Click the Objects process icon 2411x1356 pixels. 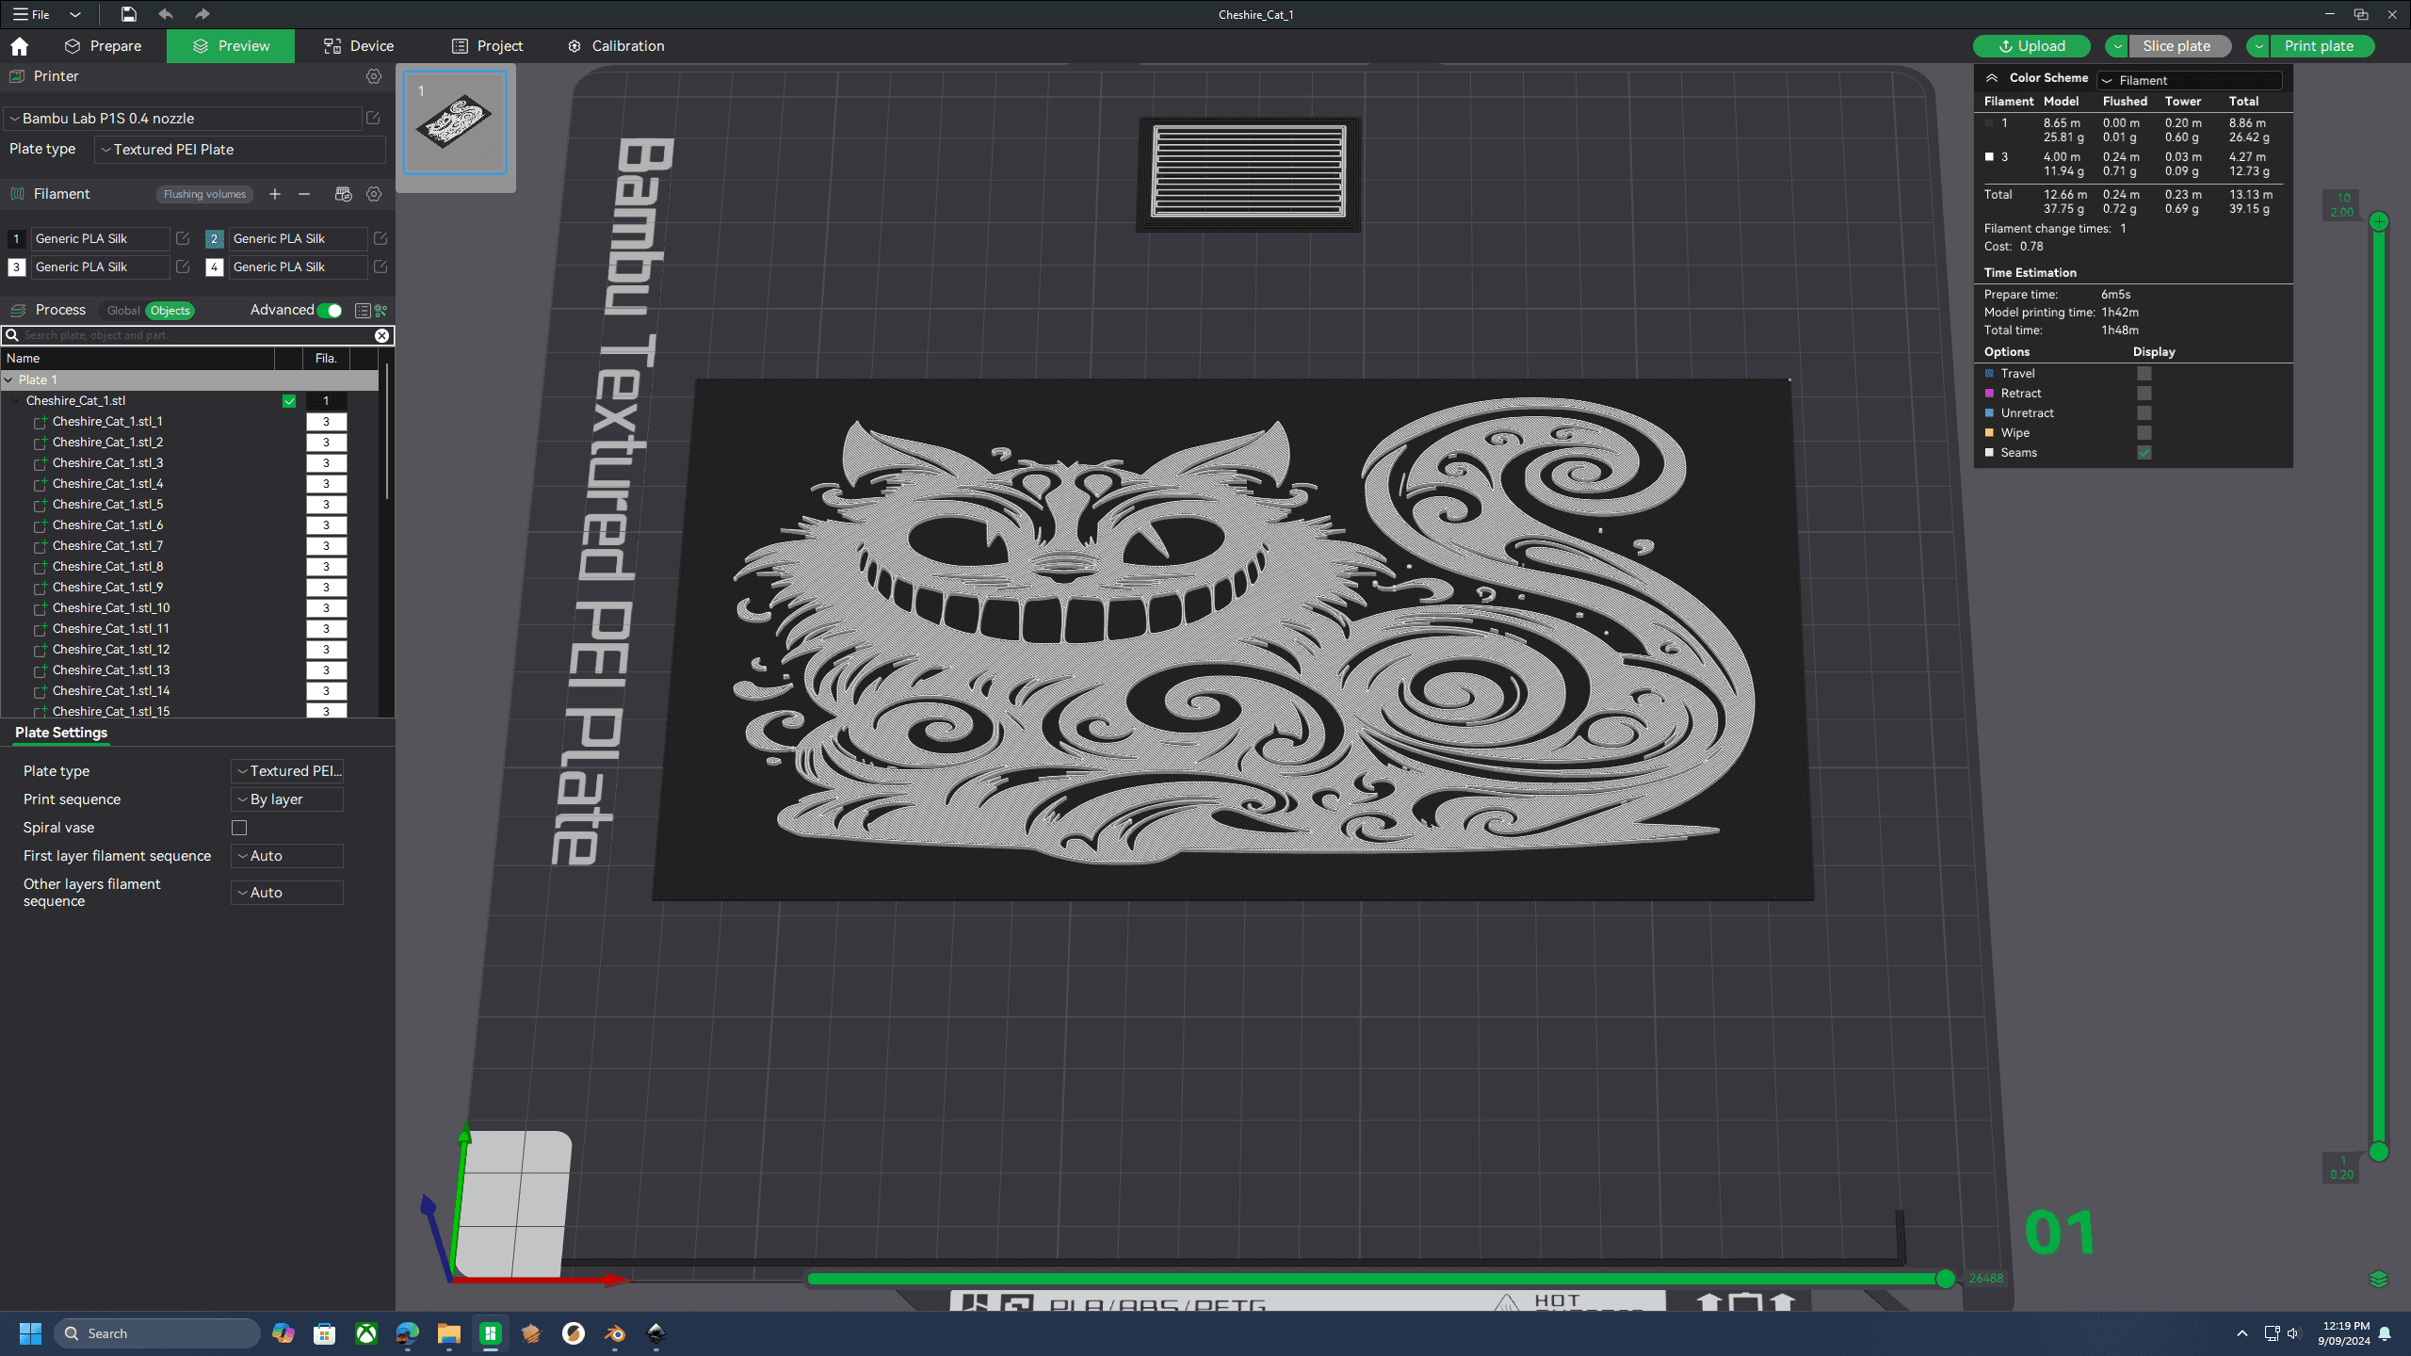[170, 310]
